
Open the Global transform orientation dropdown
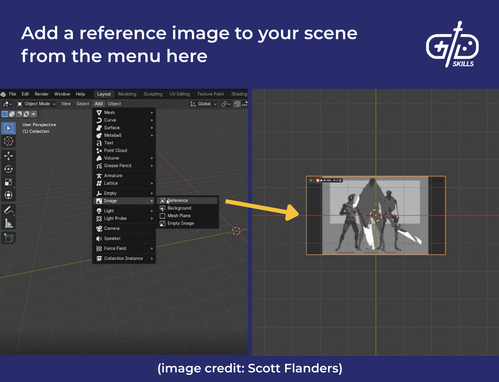point(204,104)
